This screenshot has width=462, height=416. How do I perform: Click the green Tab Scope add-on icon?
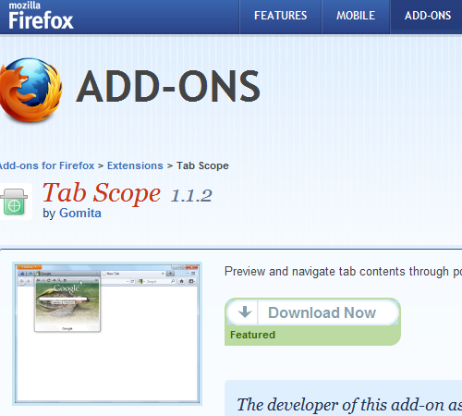(14, 202)
